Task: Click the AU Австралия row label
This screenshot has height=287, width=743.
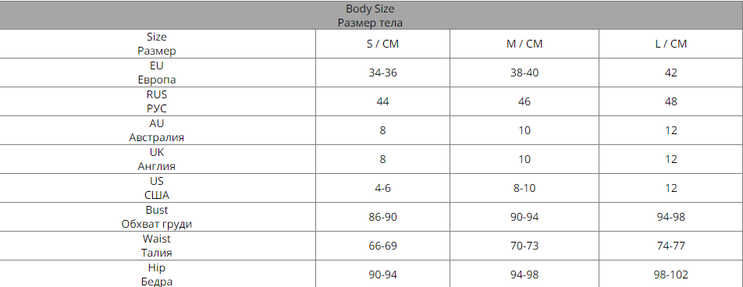Action: click(x=158, y=131)
